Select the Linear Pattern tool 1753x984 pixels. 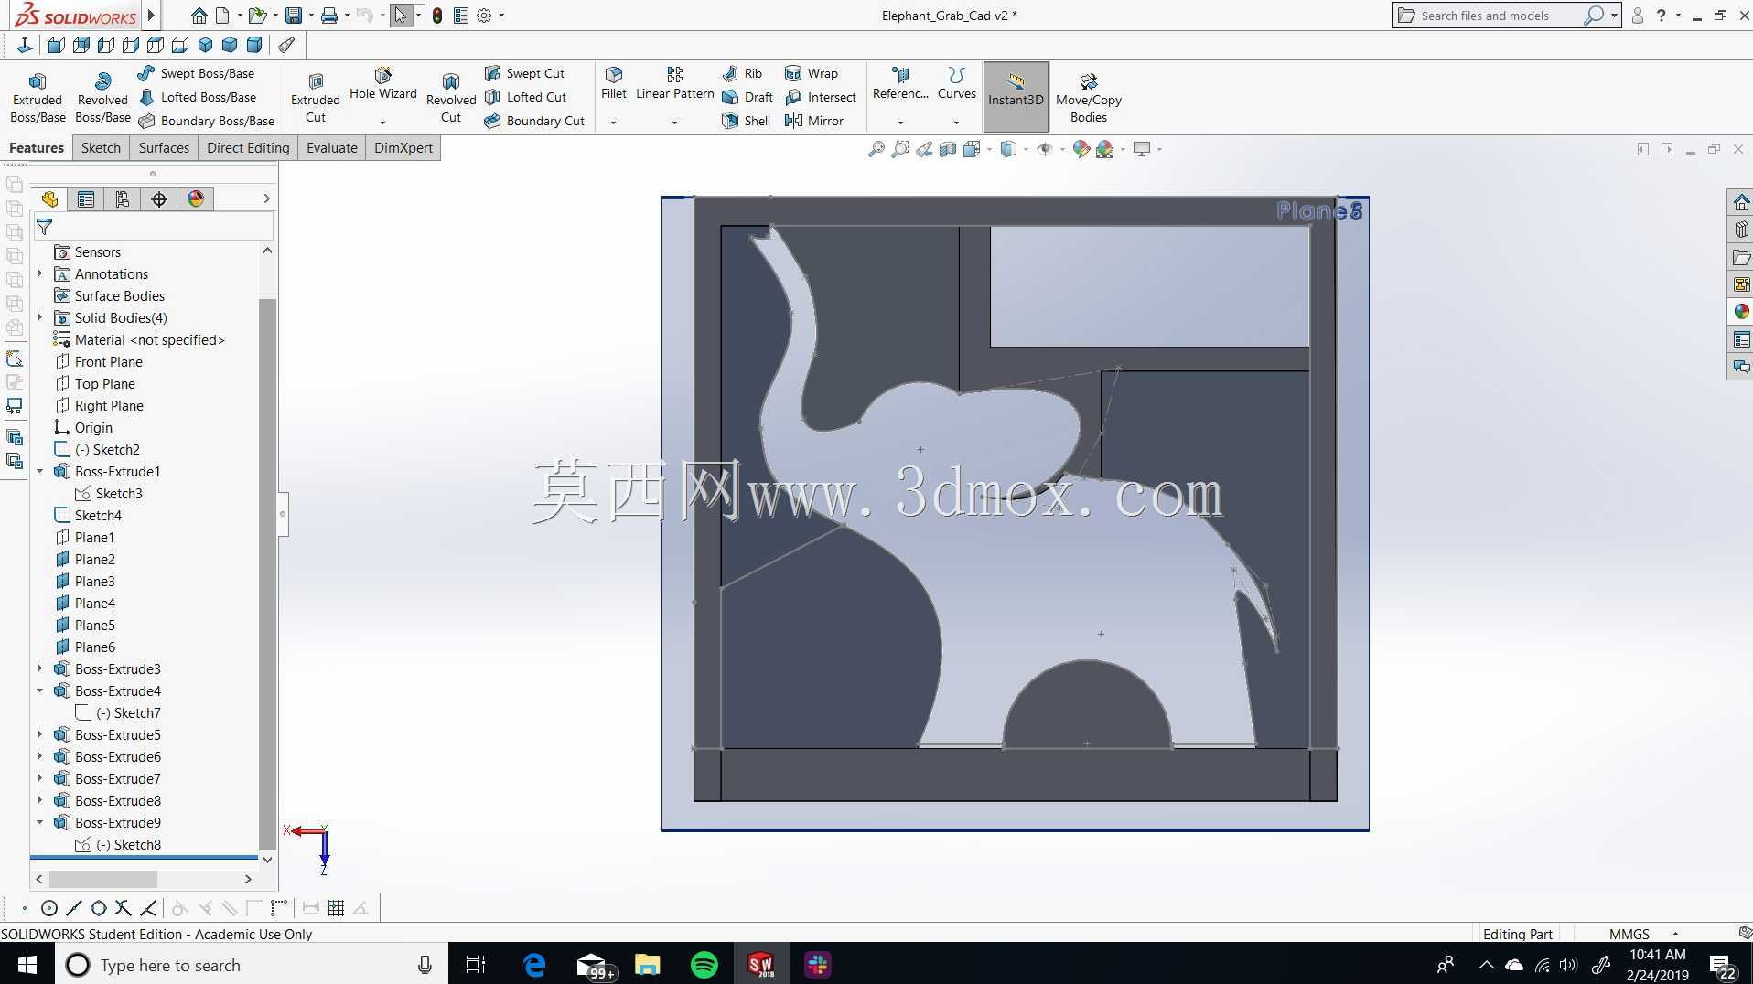(674, 83)
